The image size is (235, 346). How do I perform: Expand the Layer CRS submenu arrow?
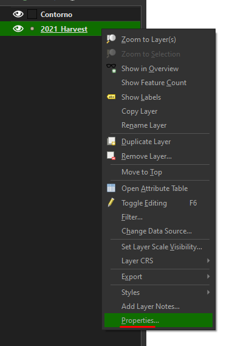208,261
